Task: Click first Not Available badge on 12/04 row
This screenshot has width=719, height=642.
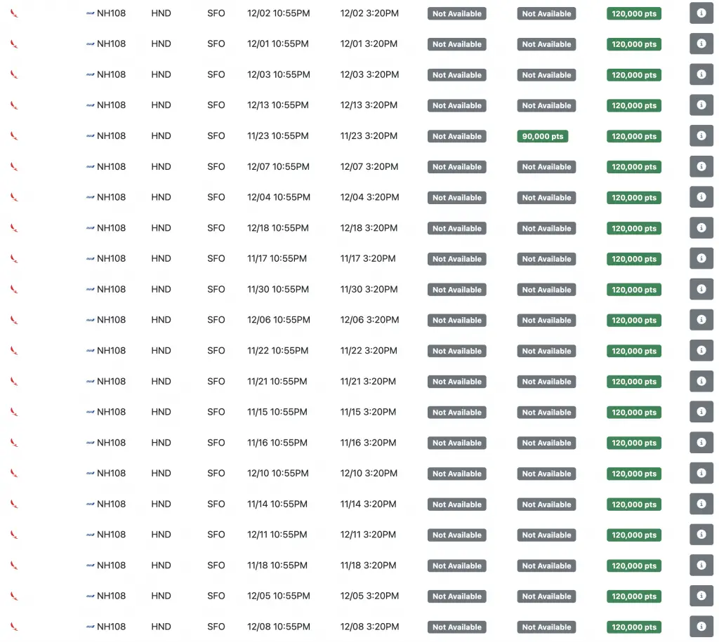Action: tap(456, 197)
